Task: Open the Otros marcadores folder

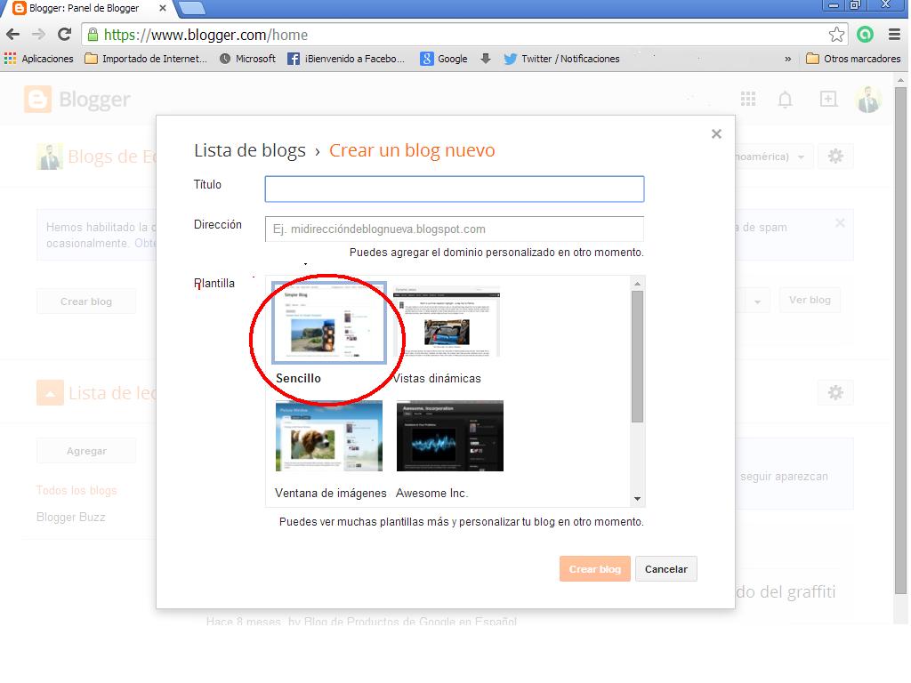Action: (x=853, y=59)
